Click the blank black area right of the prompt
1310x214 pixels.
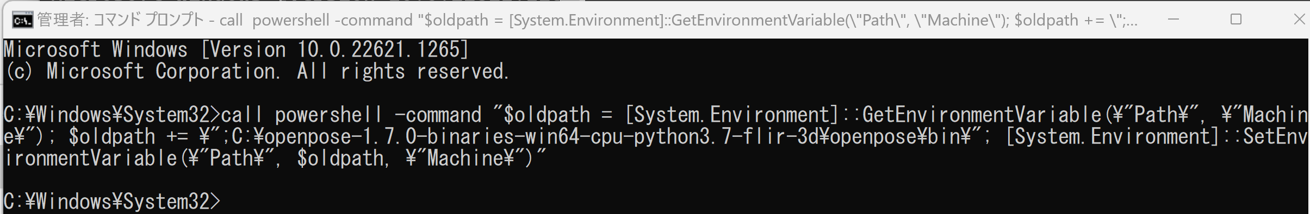click(x=761, y=202)
